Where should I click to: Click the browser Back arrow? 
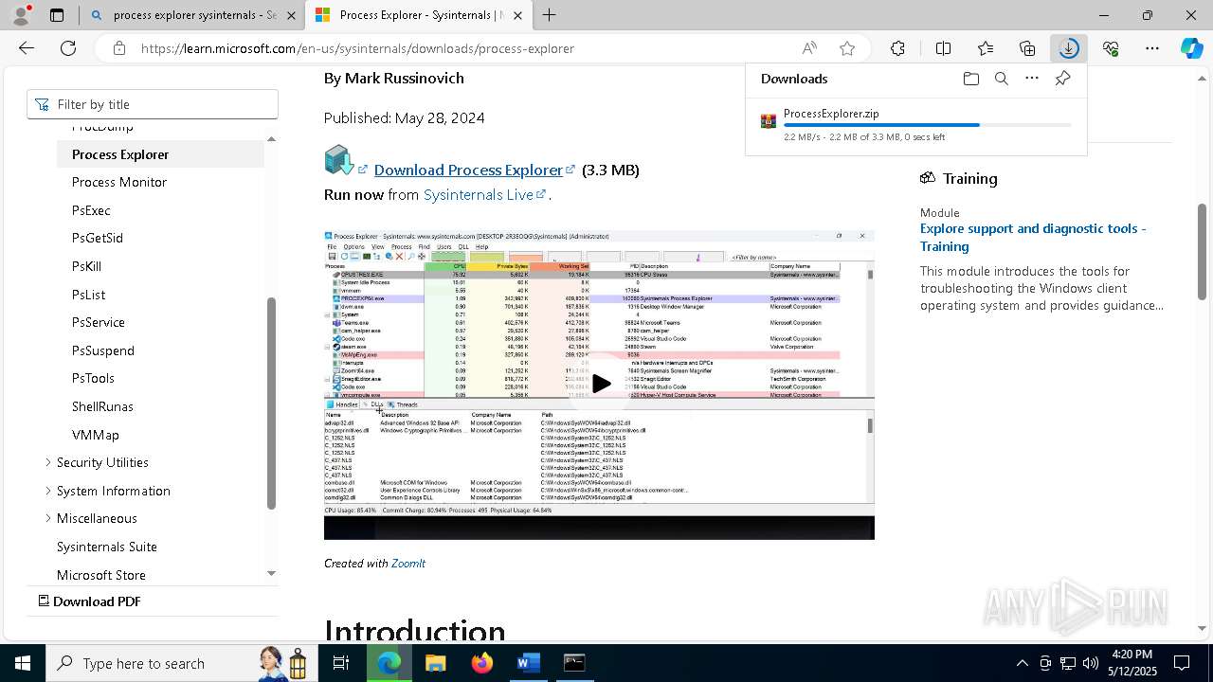pos(27,48)
